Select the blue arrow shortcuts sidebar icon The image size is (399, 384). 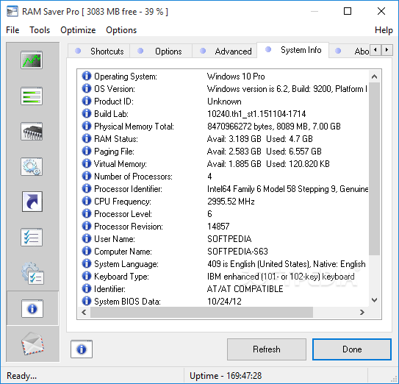point(32,202)
